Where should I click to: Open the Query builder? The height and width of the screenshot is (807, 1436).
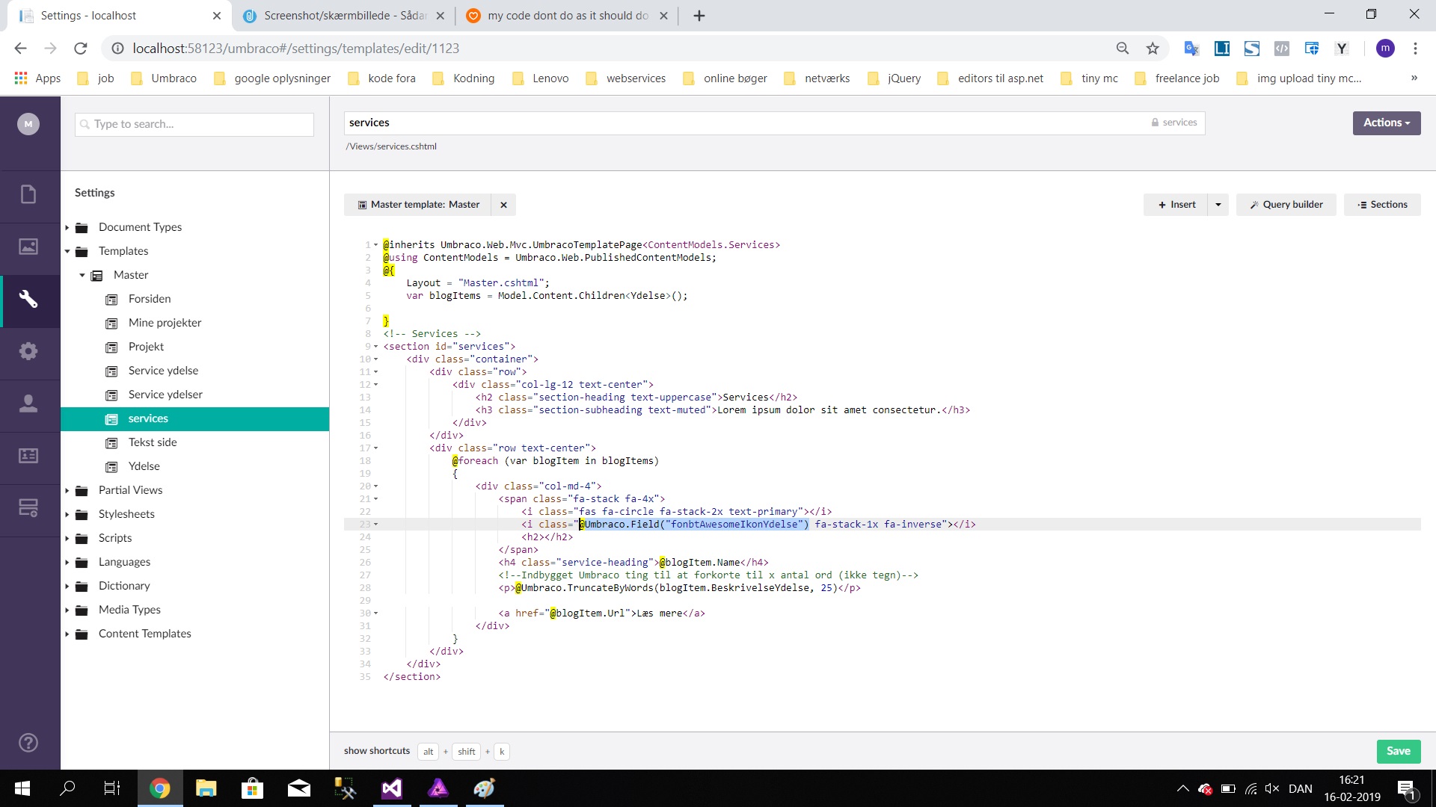pyautogui.click(x=1286, y=205)
